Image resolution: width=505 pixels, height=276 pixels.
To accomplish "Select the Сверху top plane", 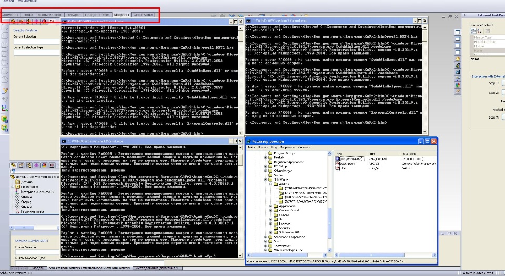I will pyautogui.click(x=26, y=202).
